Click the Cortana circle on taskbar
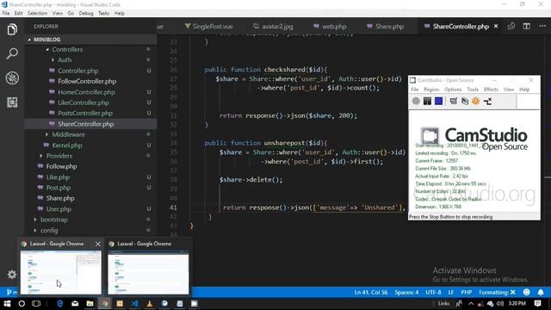551x310 pixels. click(x=22, y=303)
